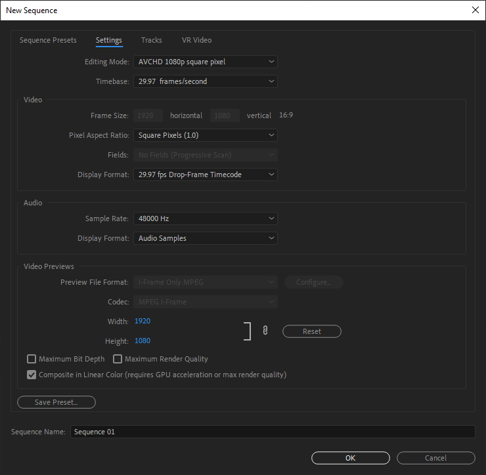This screenshot has height=475, width=486.
Task: Click the OK button
Action: pyautogui.click(x=351, y=458)
